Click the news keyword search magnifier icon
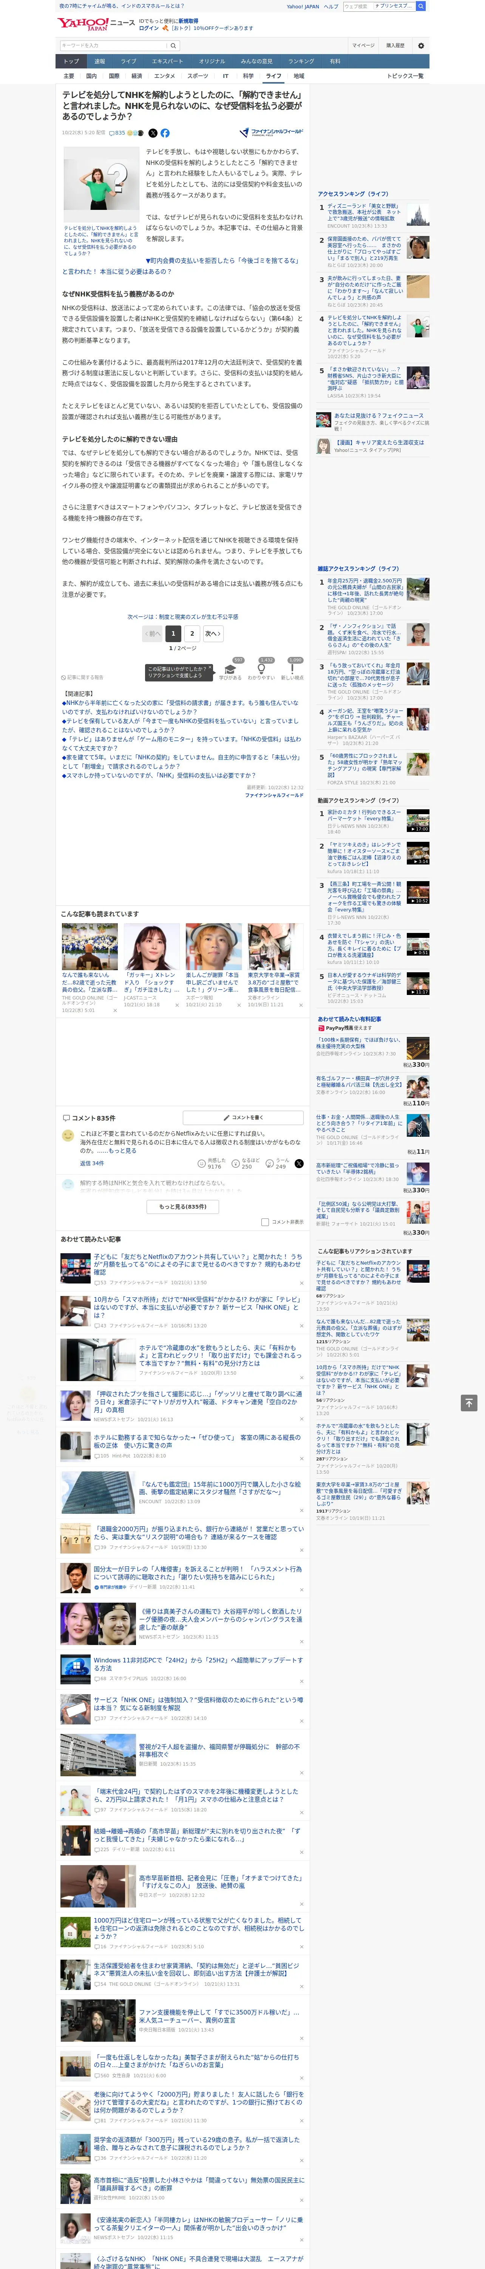 point(173,46)
